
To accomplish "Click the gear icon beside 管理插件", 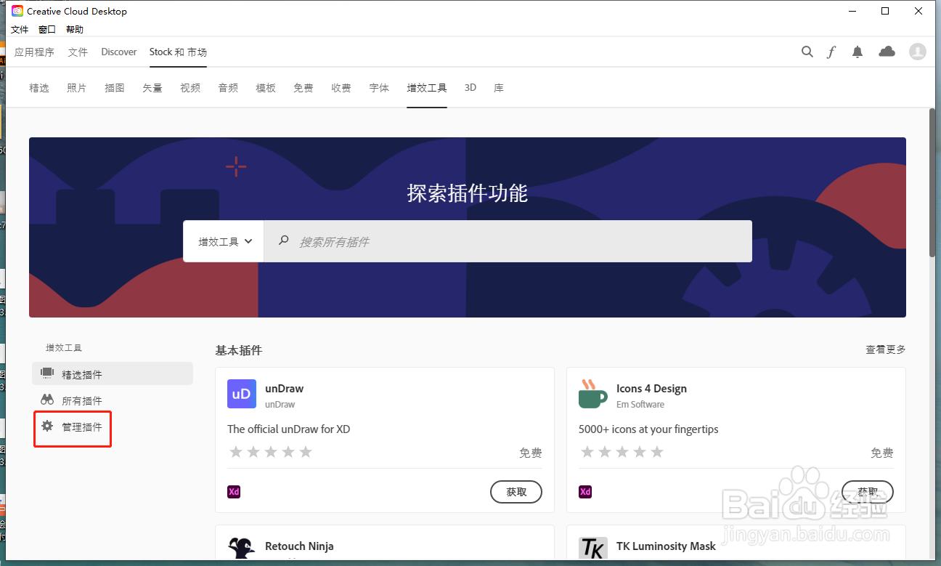I will pyautogui.click(x=47, y=426).
